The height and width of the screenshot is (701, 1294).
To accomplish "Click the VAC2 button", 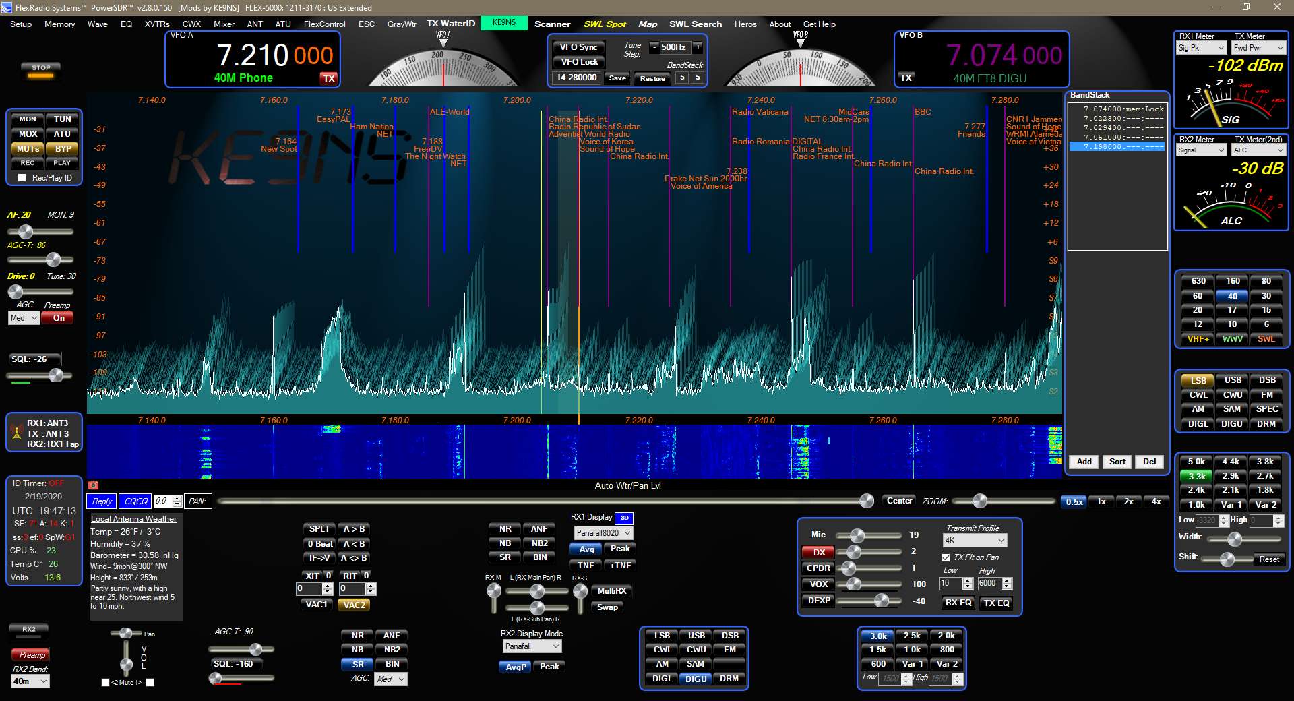I will [x=354, y=605].
